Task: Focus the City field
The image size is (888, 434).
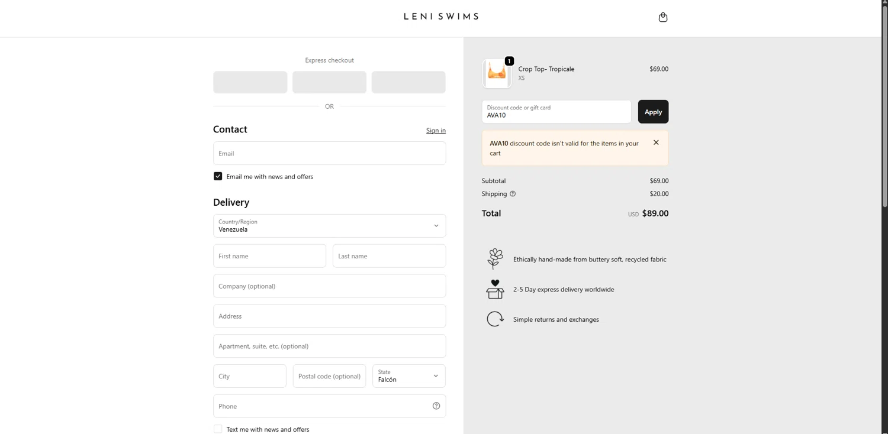Action: pos(250,376)
